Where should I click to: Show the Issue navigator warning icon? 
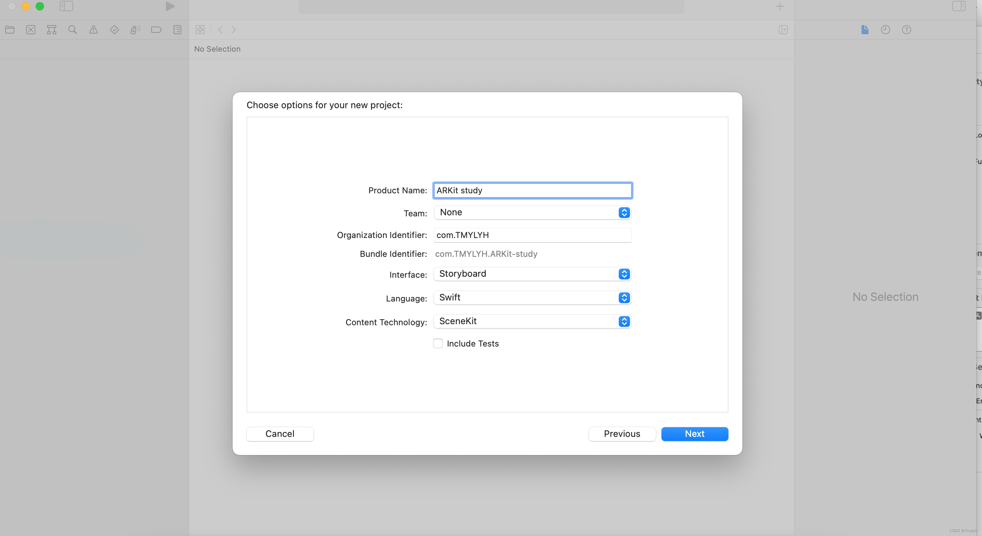point(93,30)
